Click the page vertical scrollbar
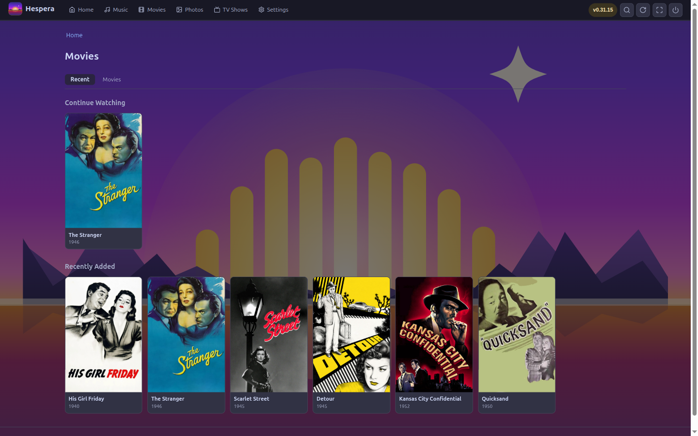This screenshot has width=698, height=436. [694, 218]
